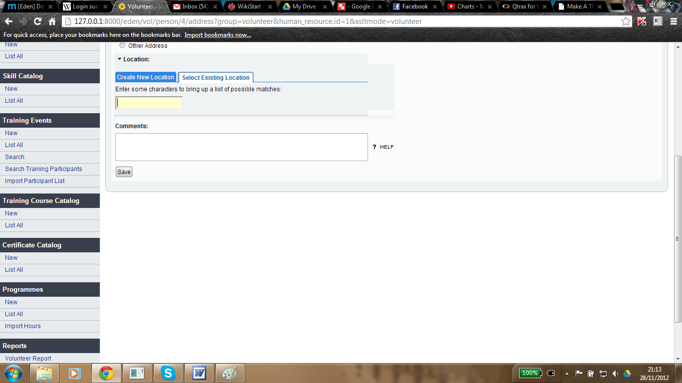This screenshot has height=383, width=682.
Task: Switch to Create New Location tab
Action: [145, 77]
